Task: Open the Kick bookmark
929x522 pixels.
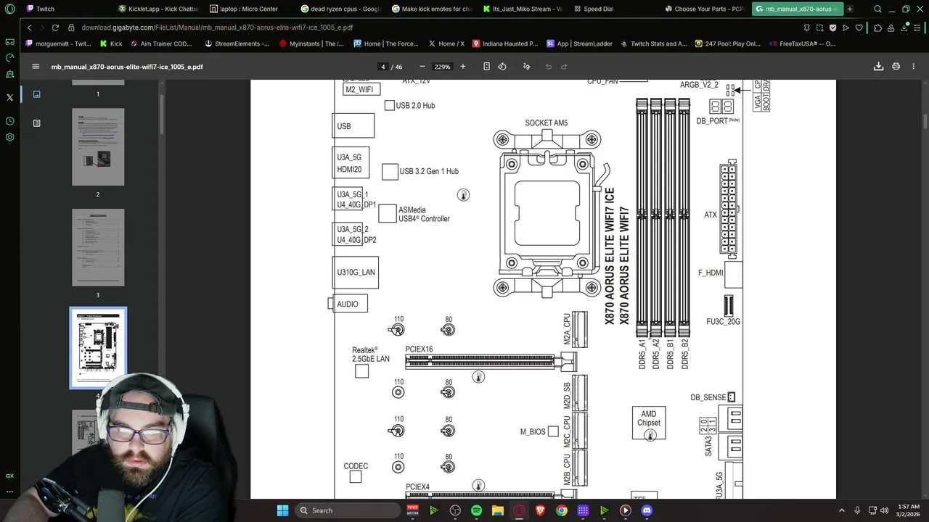Action: [111, 43]
